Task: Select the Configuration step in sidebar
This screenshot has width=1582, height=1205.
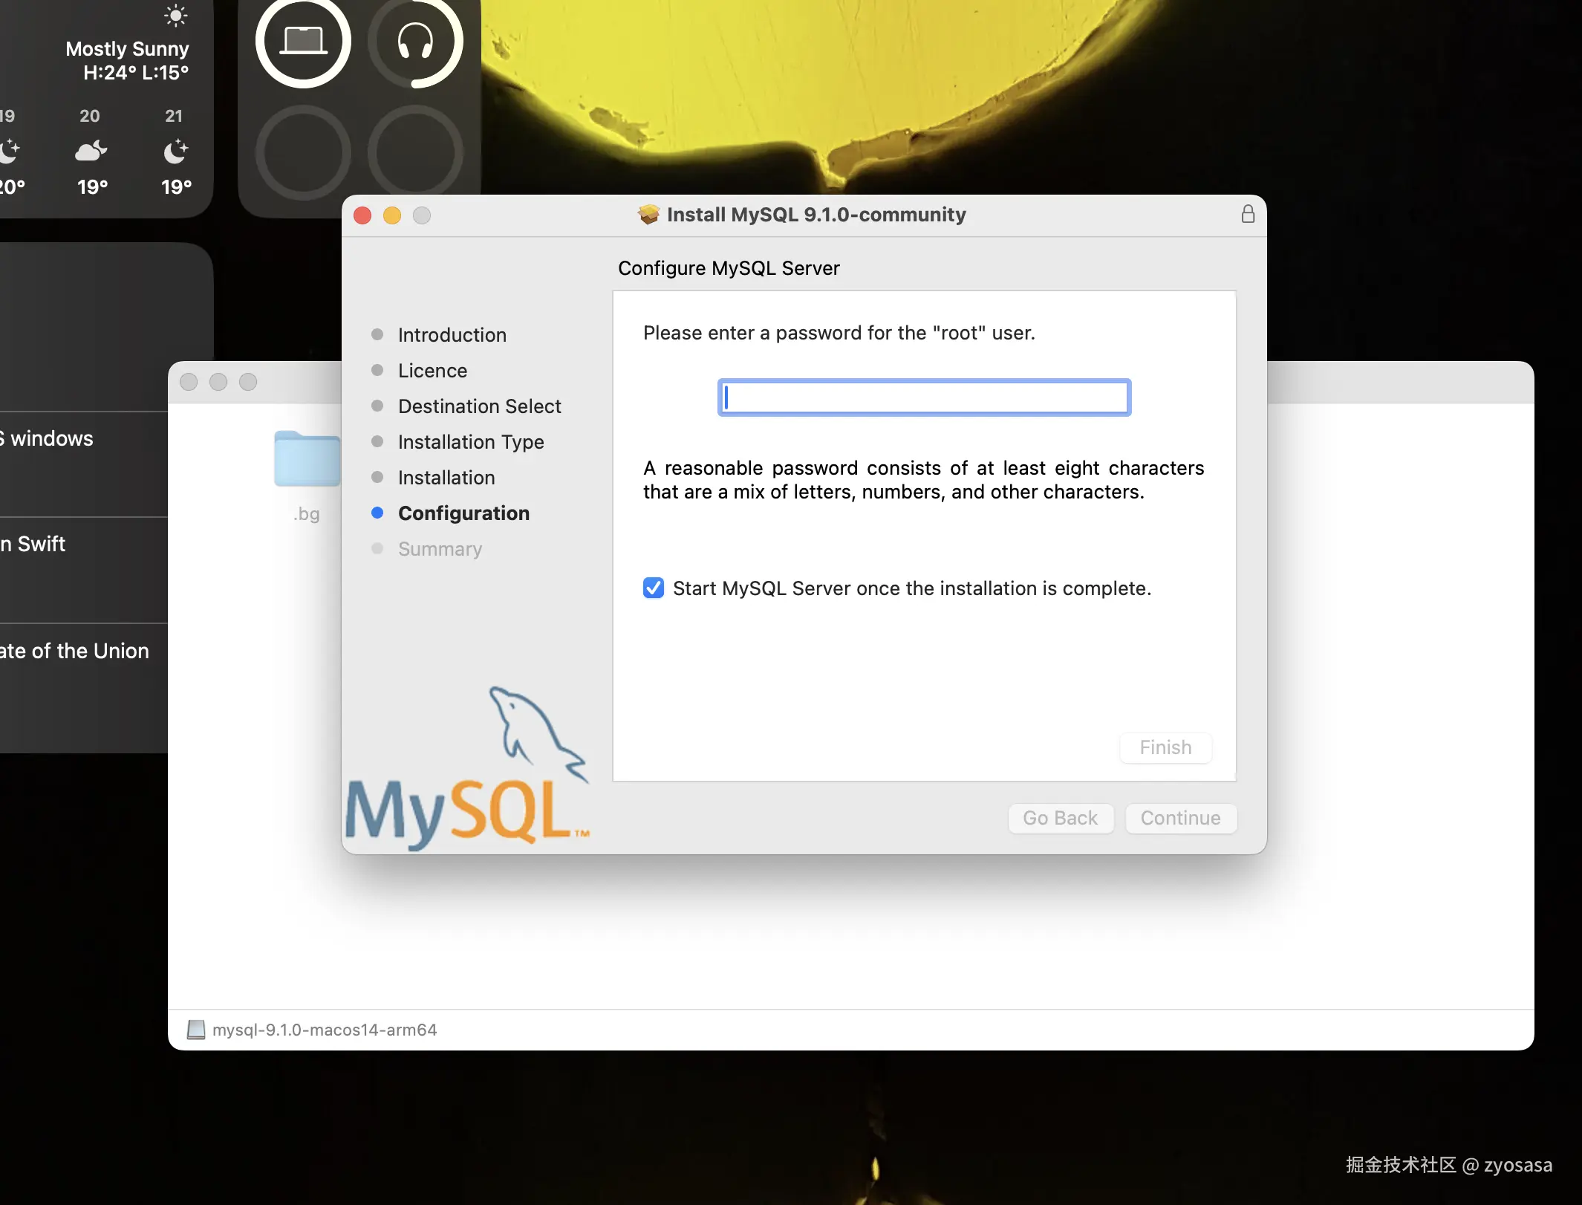Action: (x=463, y=513)
